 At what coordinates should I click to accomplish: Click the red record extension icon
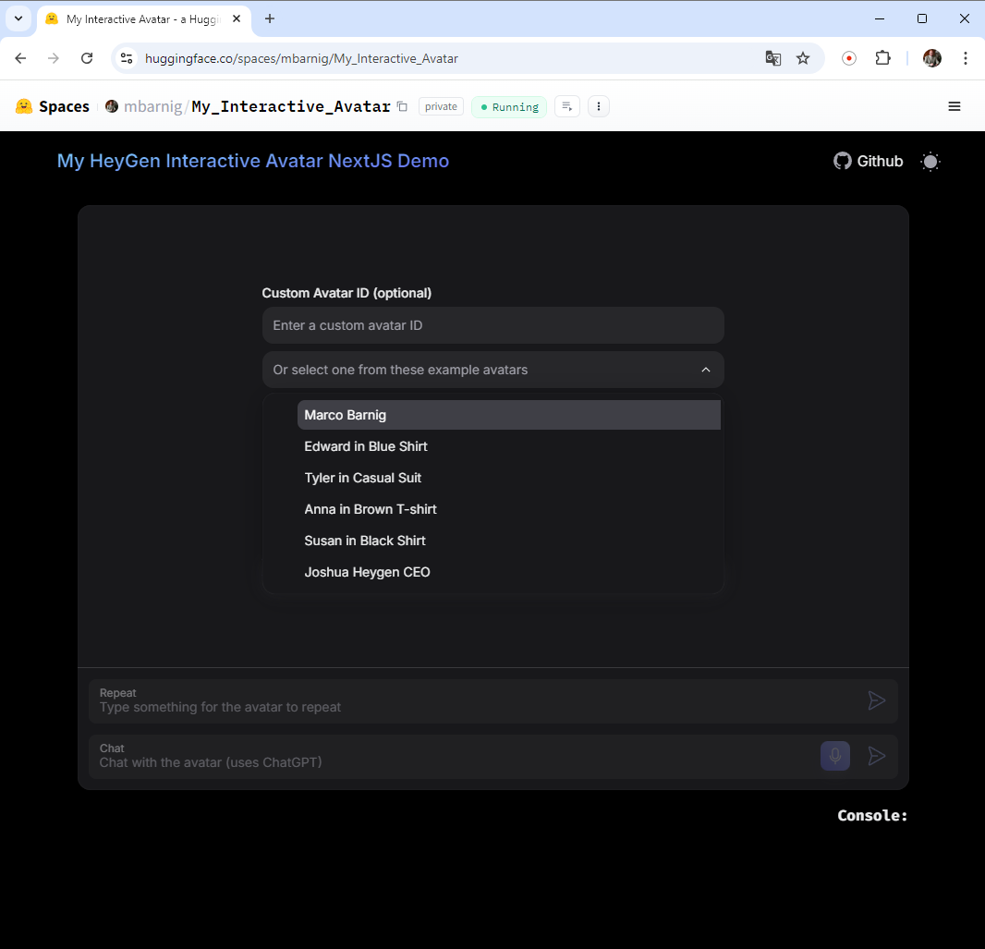tap(848, 58)
